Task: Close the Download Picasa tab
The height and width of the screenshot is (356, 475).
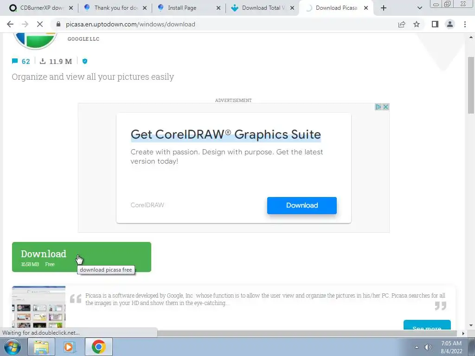Action: (366, 8)
